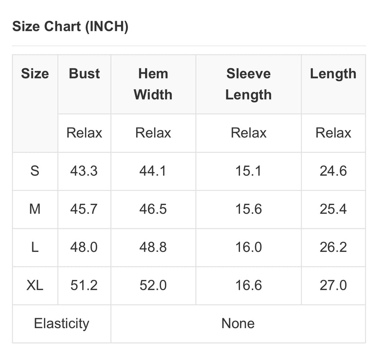Click the Relax label under Bust

tap(84, 133)
